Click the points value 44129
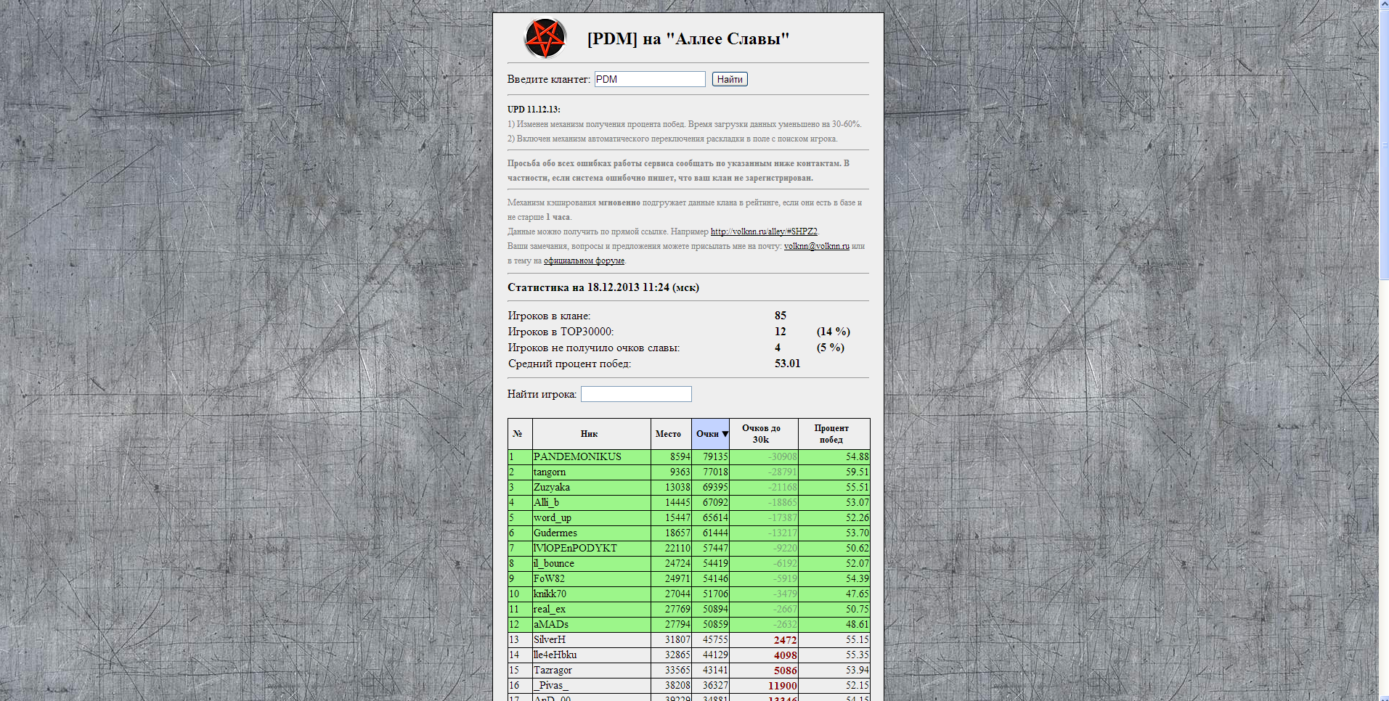This screenshot has width=1389, height=701. click(x=715, y=655)
